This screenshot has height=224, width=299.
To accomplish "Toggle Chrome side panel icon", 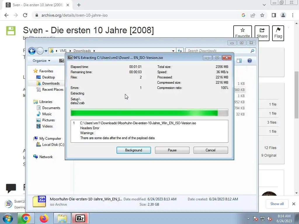I will (274, 15).
